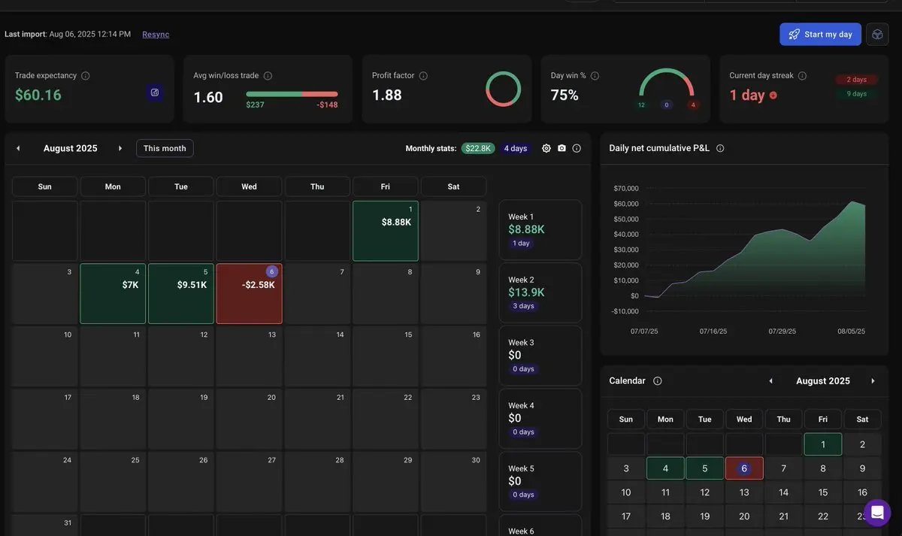Open calendar settings gear near Monthly stats
Image resolution: width=902 pixels, height=536 pixels.
click(x=546, y=148)
